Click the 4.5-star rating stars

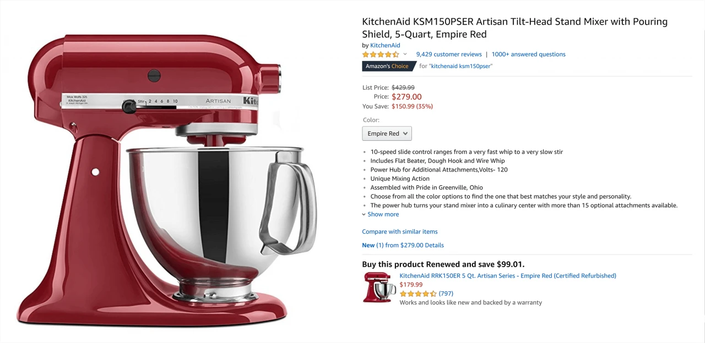[380, 54]
